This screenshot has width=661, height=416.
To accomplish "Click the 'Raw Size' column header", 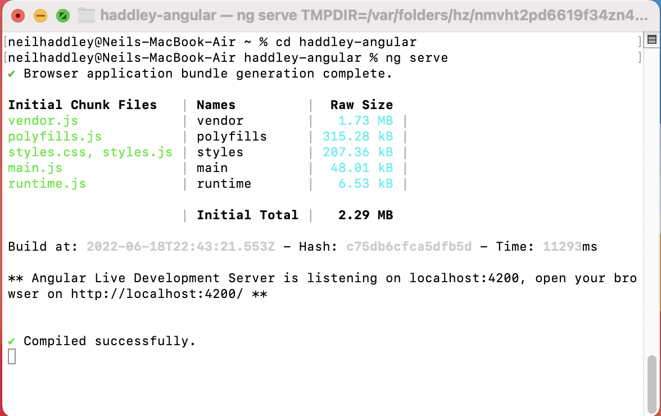I will [x=361, y=105].
